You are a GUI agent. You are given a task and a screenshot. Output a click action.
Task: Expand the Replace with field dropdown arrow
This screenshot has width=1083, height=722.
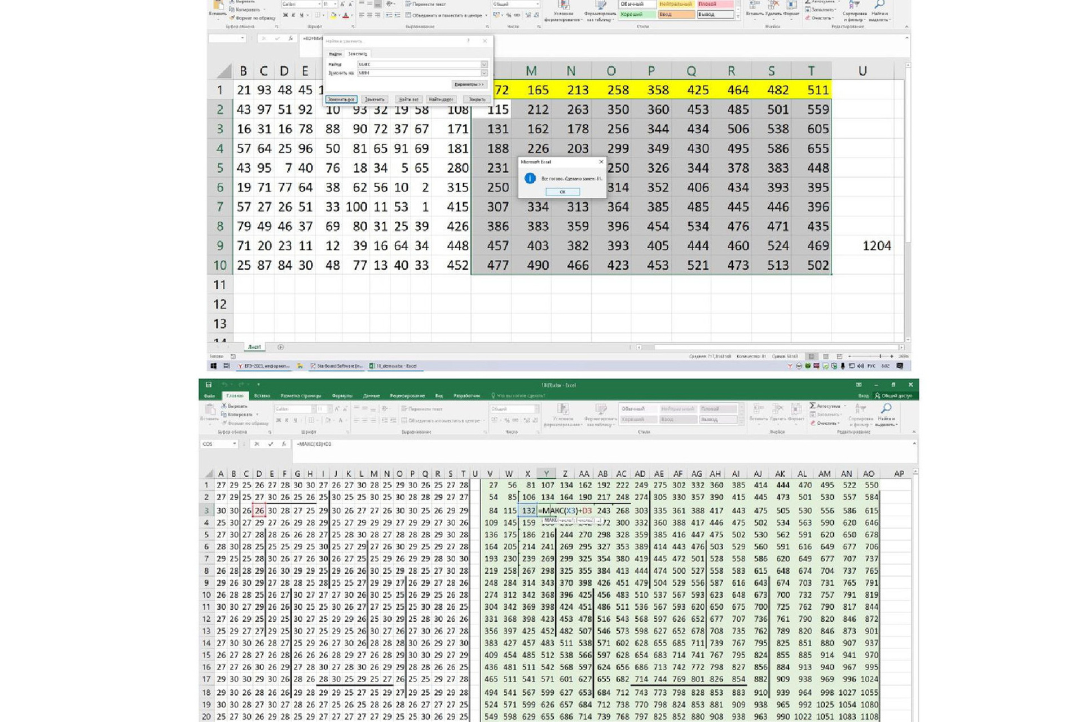click(484, 73)
